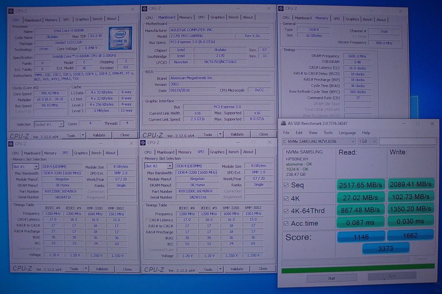442x294 pixels.
Task: Open the 1 GB test size dropdown
Action: click(367, 141)
